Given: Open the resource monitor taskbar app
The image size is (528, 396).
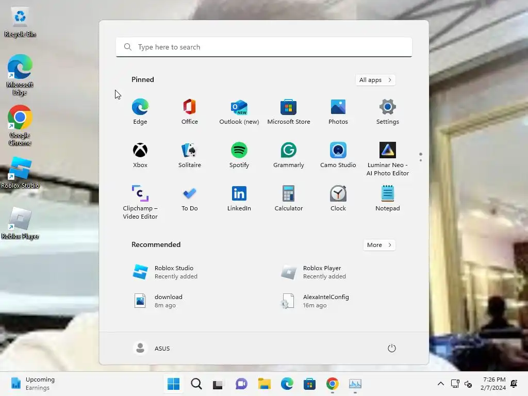Looking at the screenshot, I should tap(355, 384).
